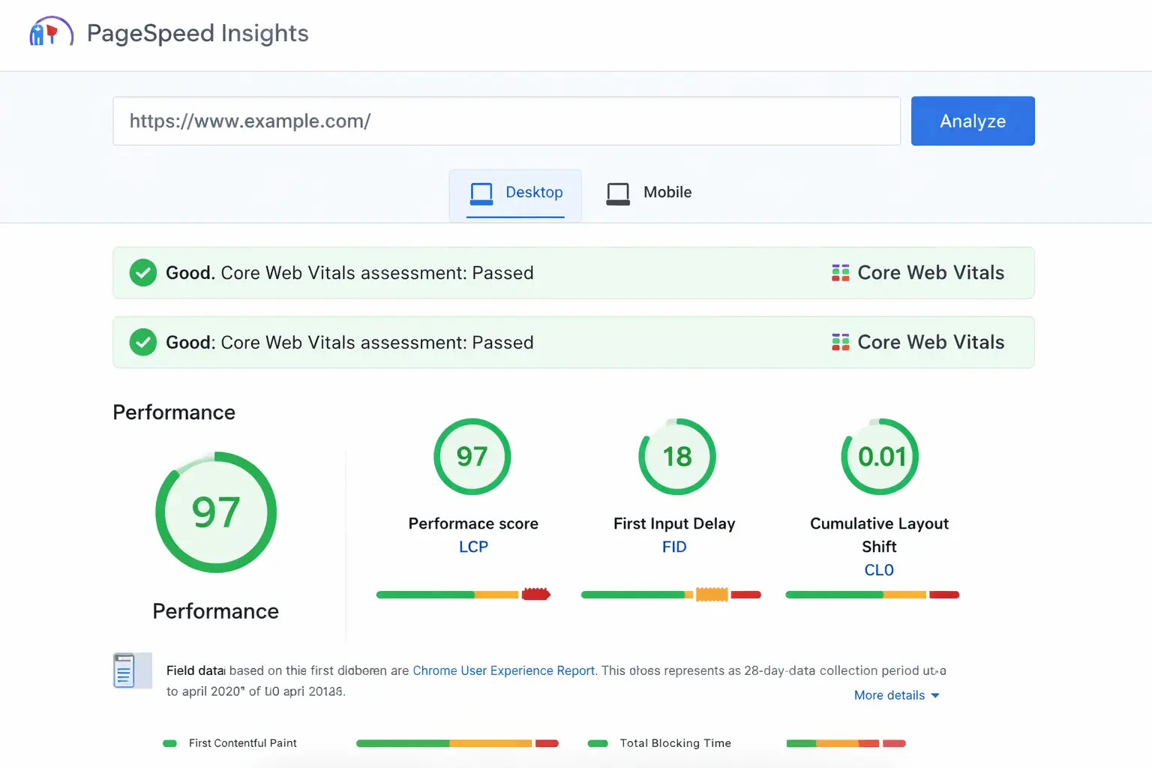Click the green checkmark in the "Good:" banner
Screen dimensions: 1152x768
[143, 343]
